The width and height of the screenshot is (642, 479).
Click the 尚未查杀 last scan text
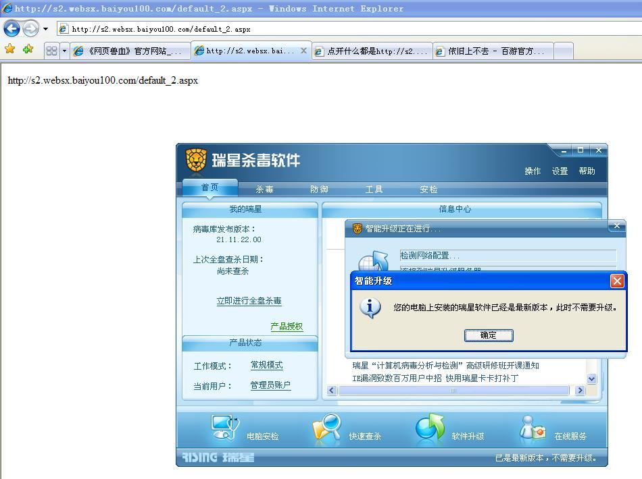pos(232,271)
